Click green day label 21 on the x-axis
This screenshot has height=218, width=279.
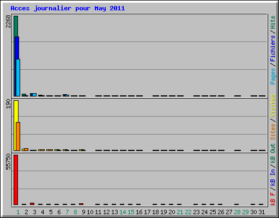180,212
